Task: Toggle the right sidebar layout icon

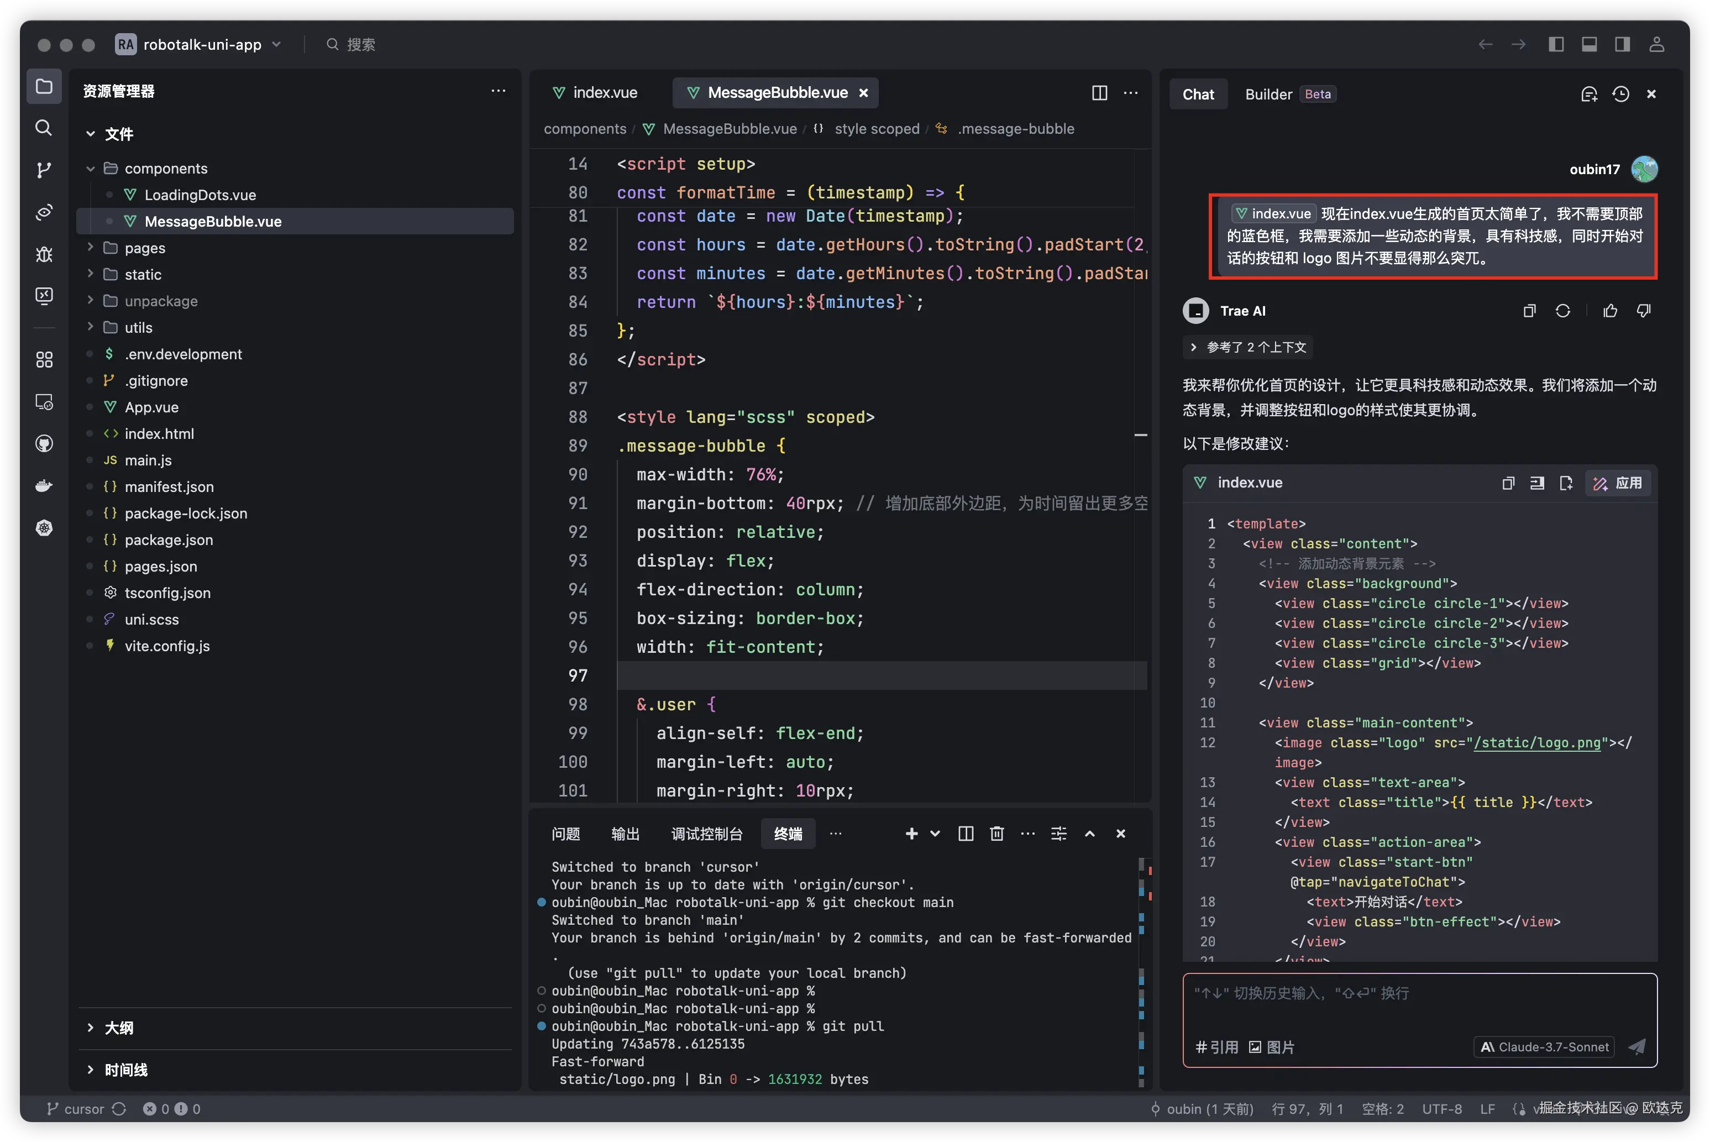Action: (x=1623, y=44)
